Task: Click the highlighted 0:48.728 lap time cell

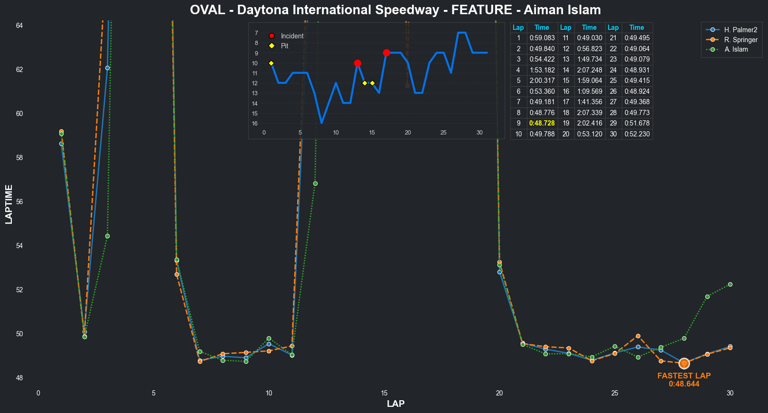Action: click(542, 123)
